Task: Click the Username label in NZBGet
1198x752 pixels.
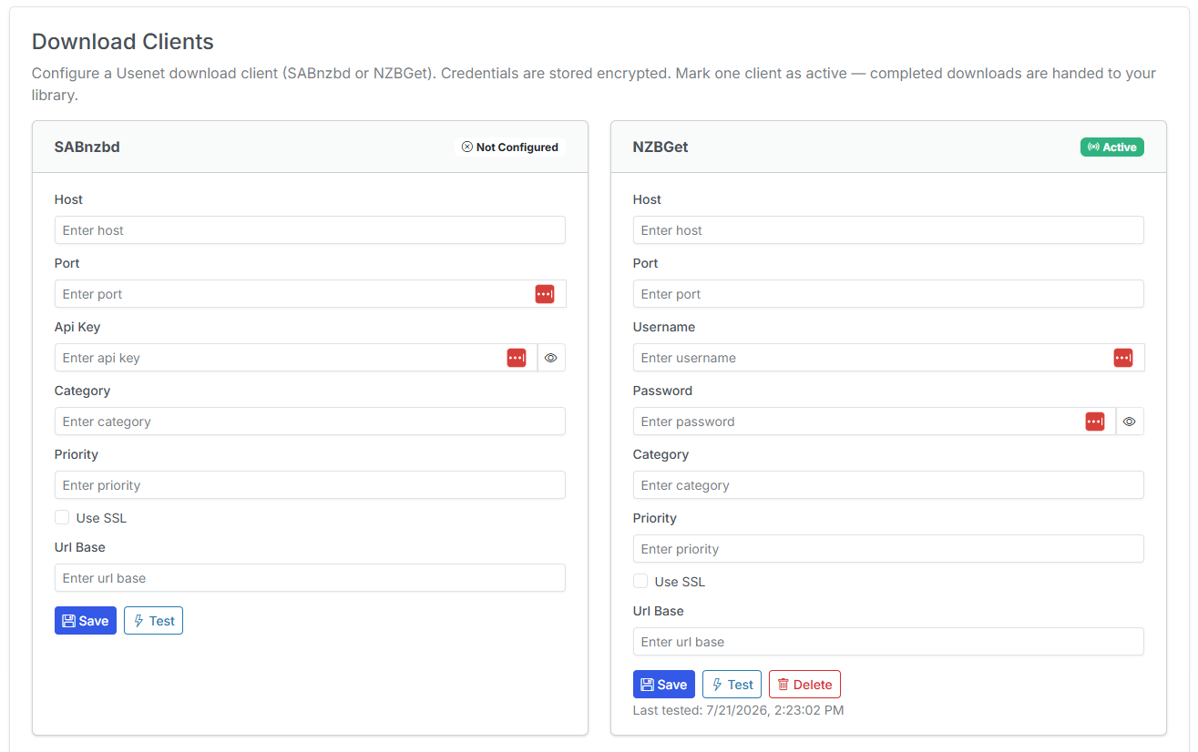Action: [664, 327]
